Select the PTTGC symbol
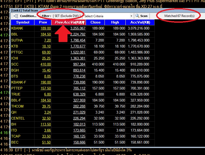Screen dimensions: 205x155 17,52
